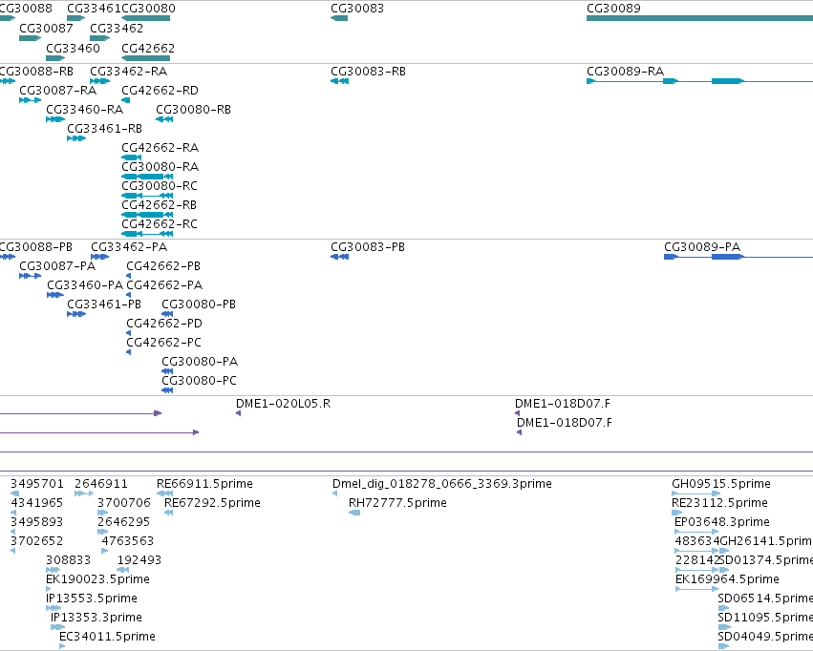Select the CG33461 gene feature
This screenshot has height=651, width=813.
click(75, 18)
